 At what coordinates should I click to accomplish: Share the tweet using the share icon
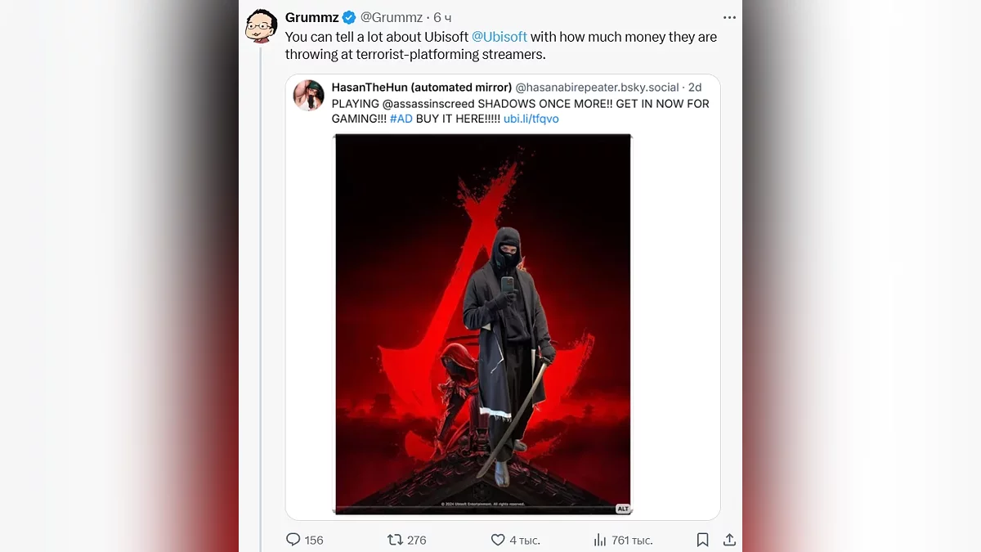(729, 540)
